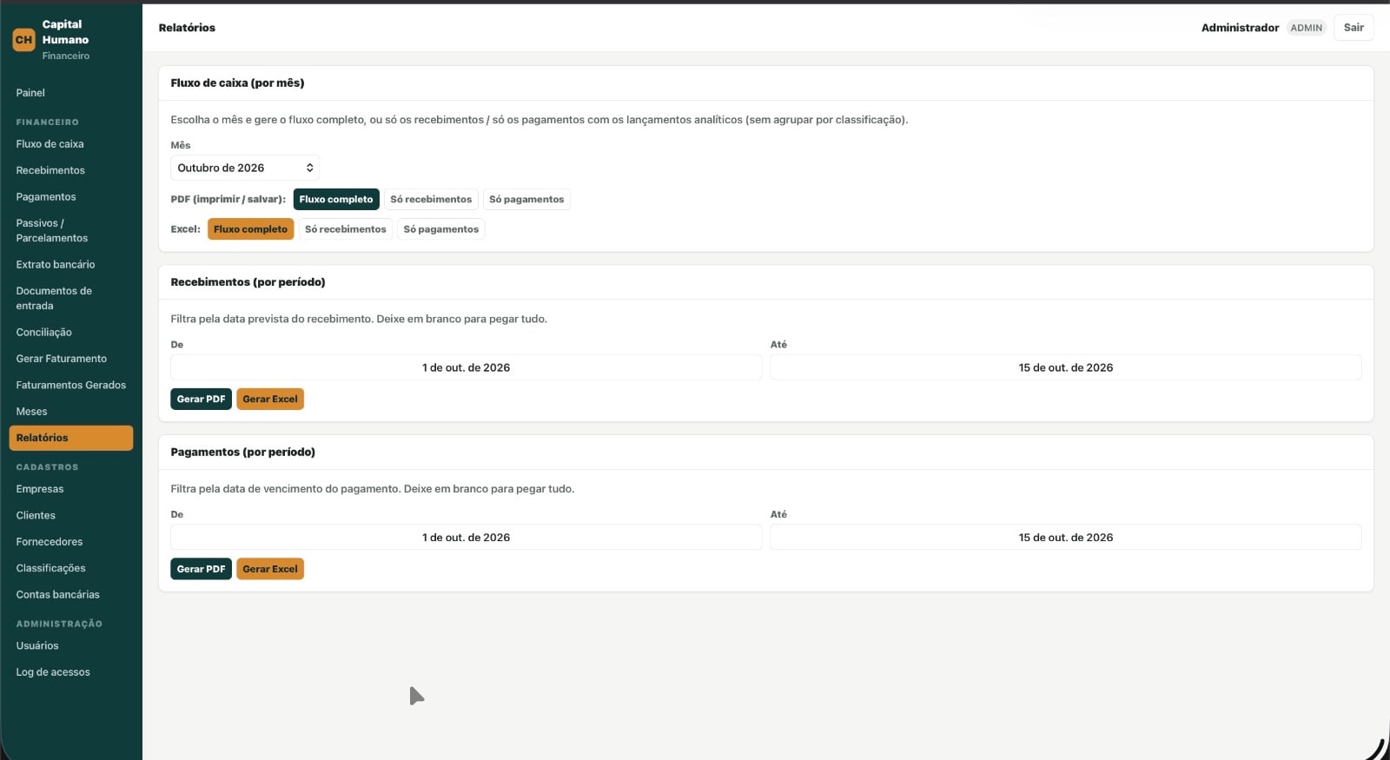
Task: Open Usuários in Administração
Action: 71,645
